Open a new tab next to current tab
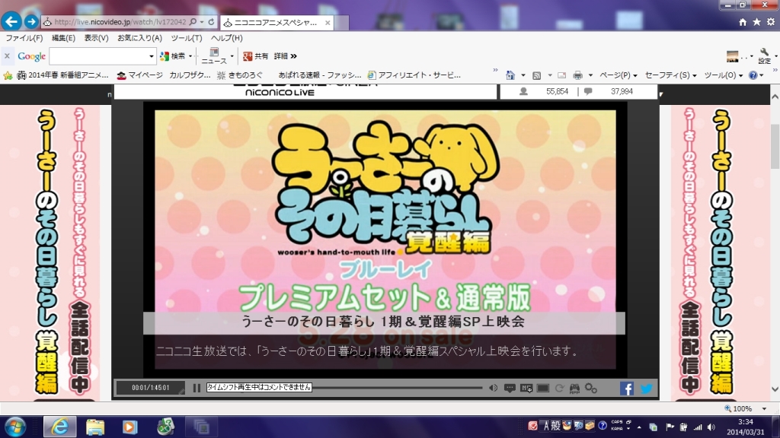 tap(341, 23)
